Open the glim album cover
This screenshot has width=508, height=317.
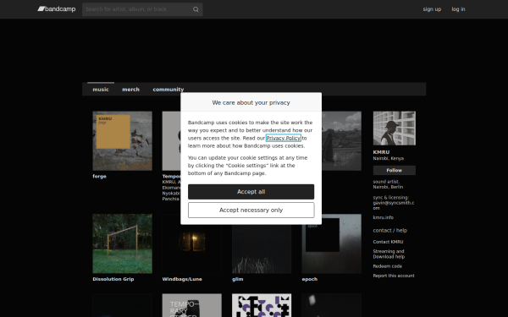262,249
